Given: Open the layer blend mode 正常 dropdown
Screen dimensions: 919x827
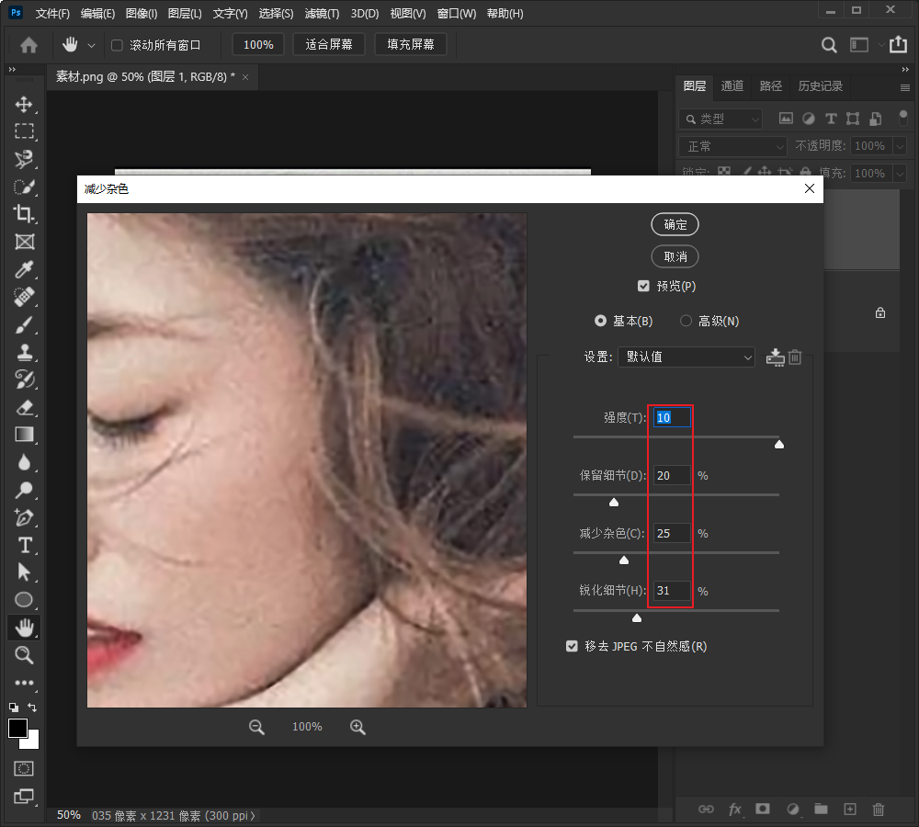Looking at the screenshot, I should (x=732, y=146).
